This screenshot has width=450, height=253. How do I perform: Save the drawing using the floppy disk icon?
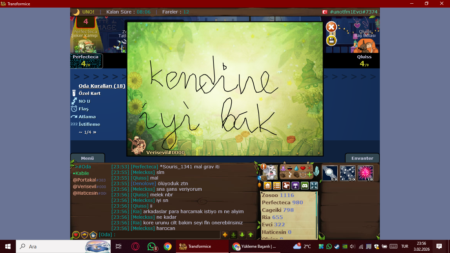(331, 41)
